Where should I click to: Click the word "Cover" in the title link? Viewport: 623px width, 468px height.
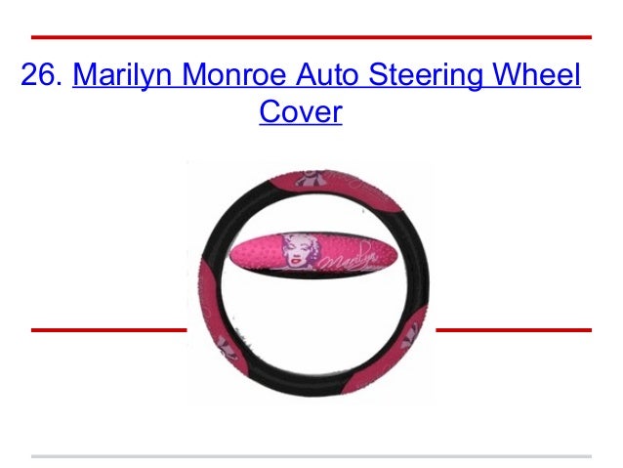[301, 111]
